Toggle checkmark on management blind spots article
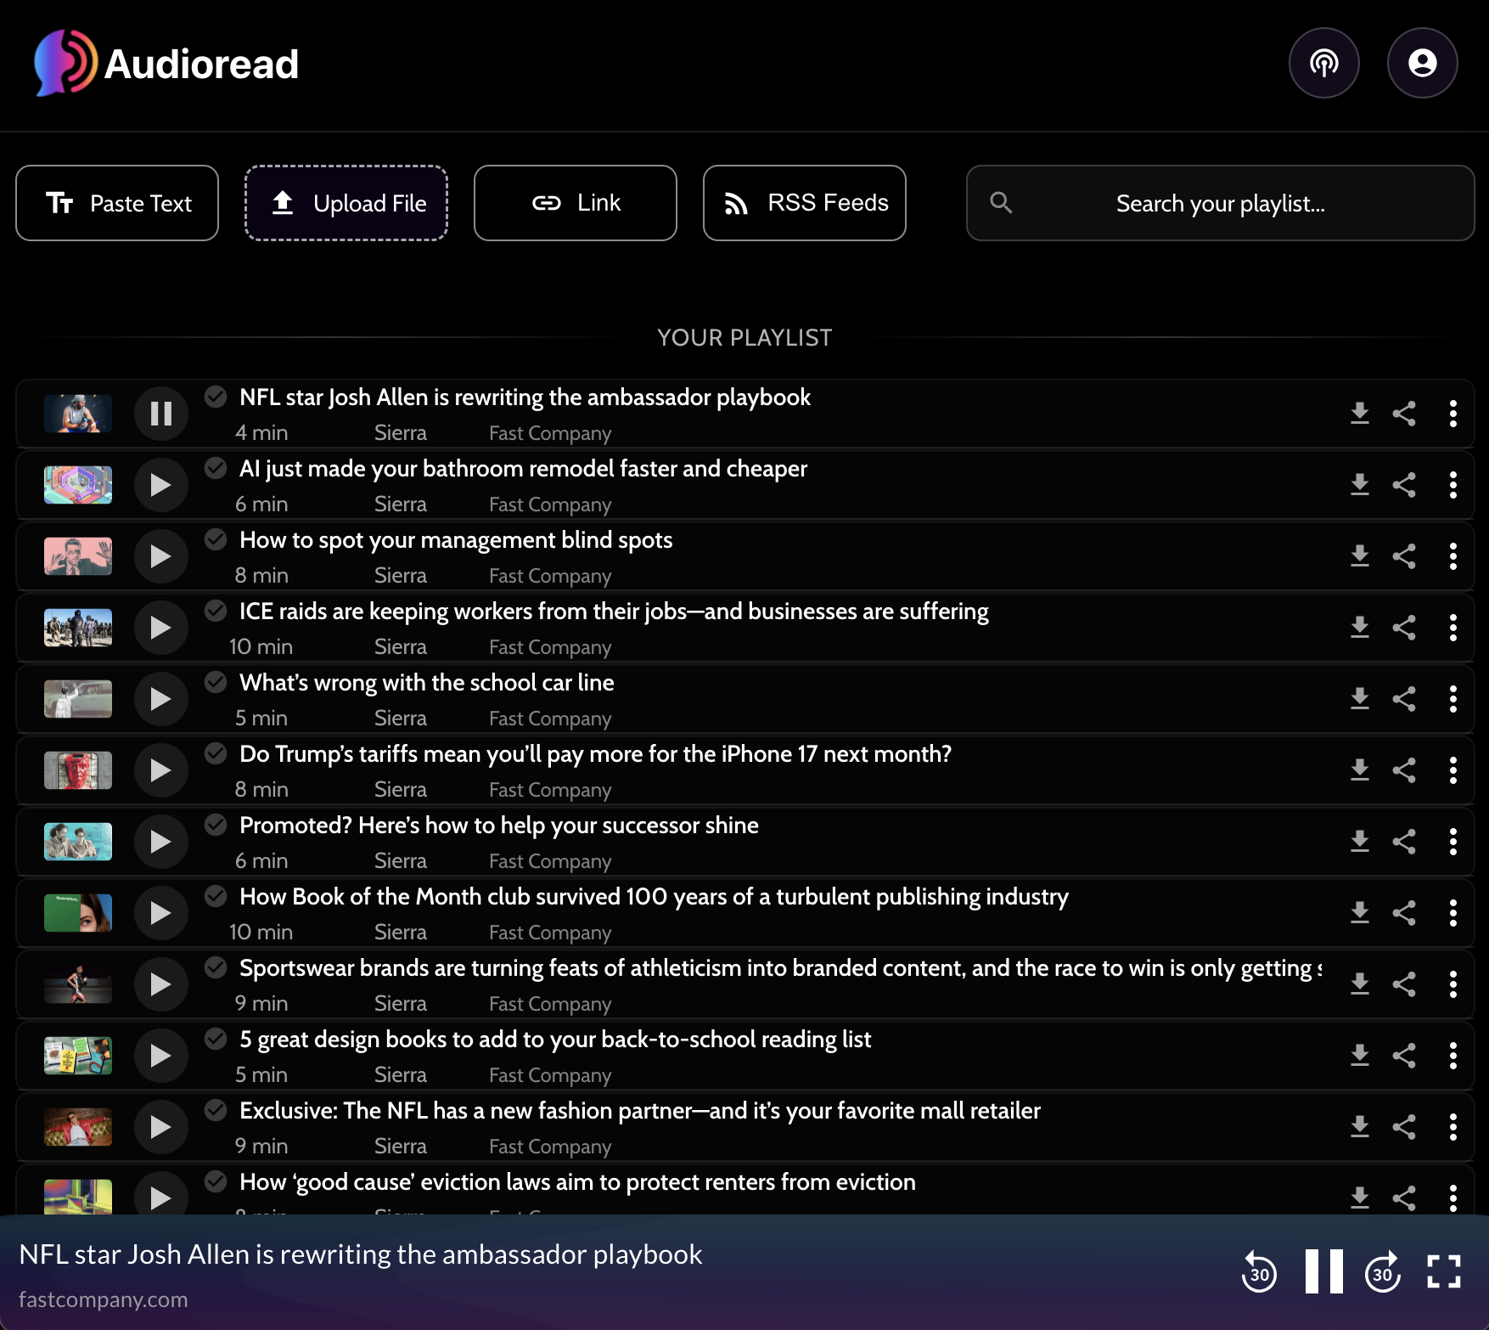Image resolution: width=1489 pixels, height=1330 pixels. pyautogui.click(x=216, y=538)
